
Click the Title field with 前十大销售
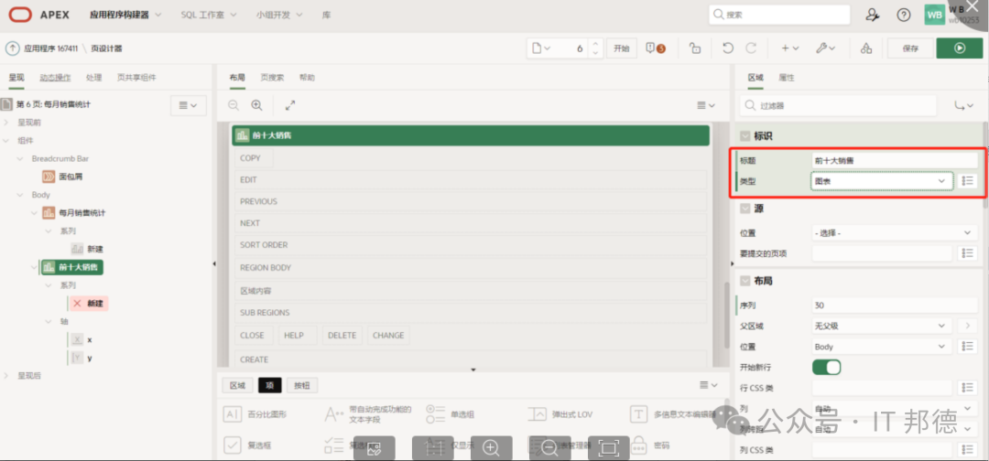click(x=894, y=161)
